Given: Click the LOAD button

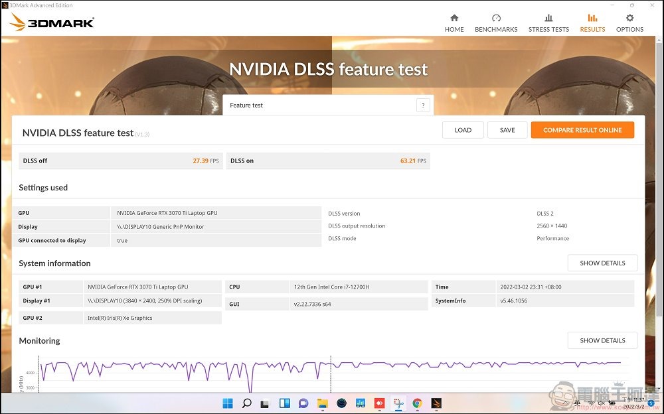Looking at the screenshot, I should tap(463, 130).
